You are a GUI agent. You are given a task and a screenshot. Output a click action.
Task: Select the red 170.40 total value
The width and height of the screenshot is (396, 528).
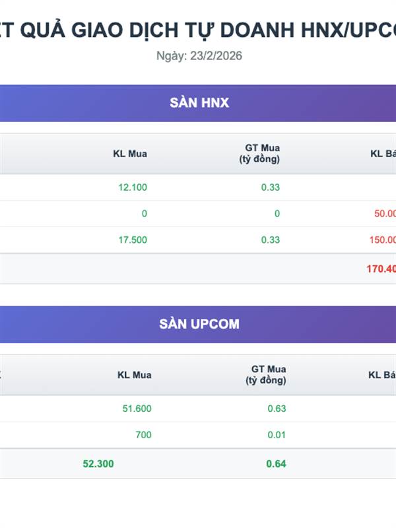[x=381, y=269]
